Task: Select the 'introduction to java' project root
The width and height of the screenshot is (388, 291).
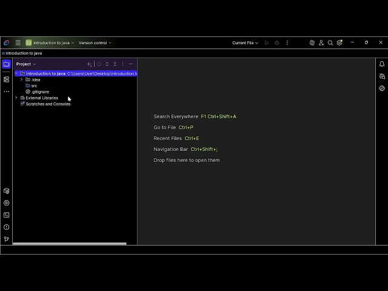Action: tap(76, 73)
